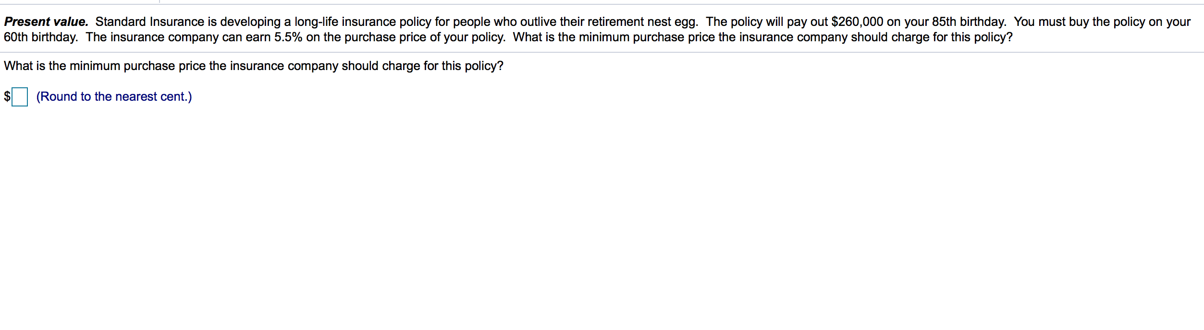Click the word "Round" in the blue hint

pos(59,97)
